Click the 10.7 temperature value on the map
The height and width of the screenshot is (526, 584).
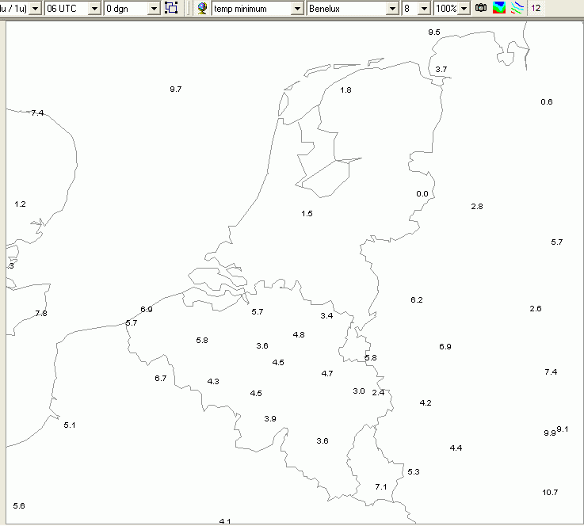coord(550,493)
